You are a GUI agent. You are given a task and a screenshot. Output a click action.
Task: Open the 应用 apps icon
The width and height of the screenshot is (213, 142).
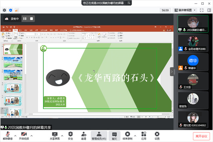pos(144,135)
